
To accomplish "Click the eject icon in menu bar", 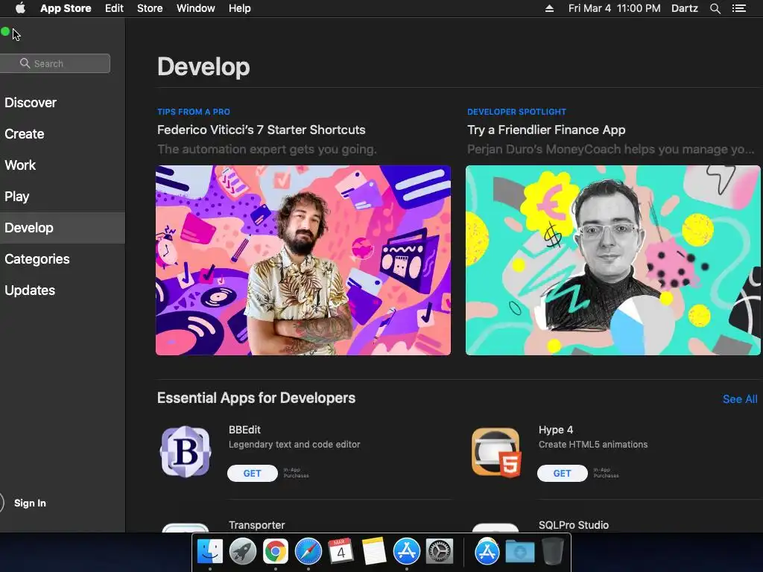I will tap(549, 8).
